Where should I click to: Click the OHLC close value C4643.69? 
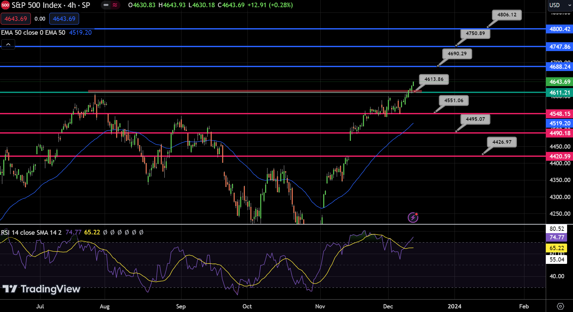tap(231, 5)
